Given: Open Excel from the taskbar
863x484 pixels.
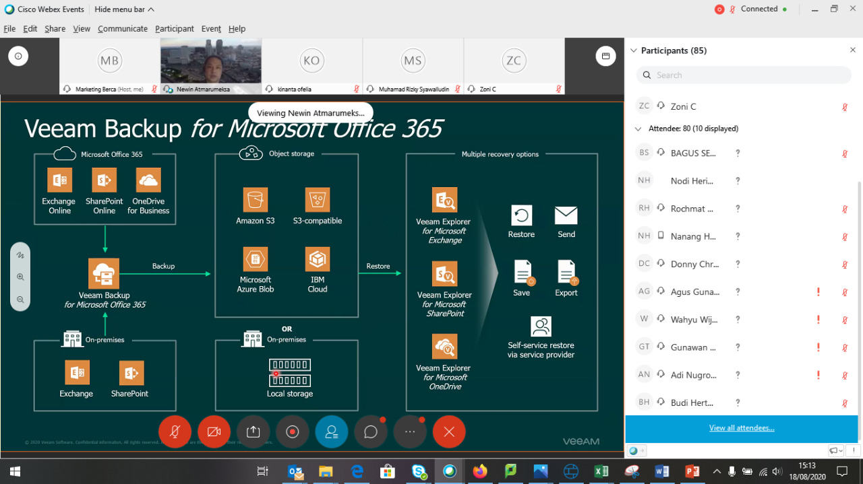Looking at the screenshot, I should point(601,471).
